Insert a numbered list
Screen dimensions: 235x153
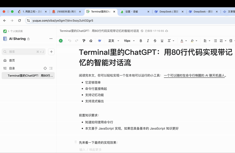point(221,41)
